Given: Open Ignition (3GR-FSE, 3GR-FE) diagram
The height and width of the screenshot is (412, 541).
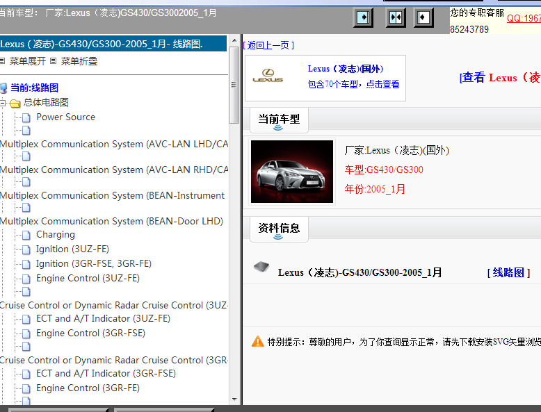Looking at the screenshot, I should (94, 264).
